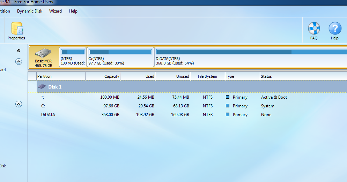Collapse the lower sidebar section arrow

[19, 104]
